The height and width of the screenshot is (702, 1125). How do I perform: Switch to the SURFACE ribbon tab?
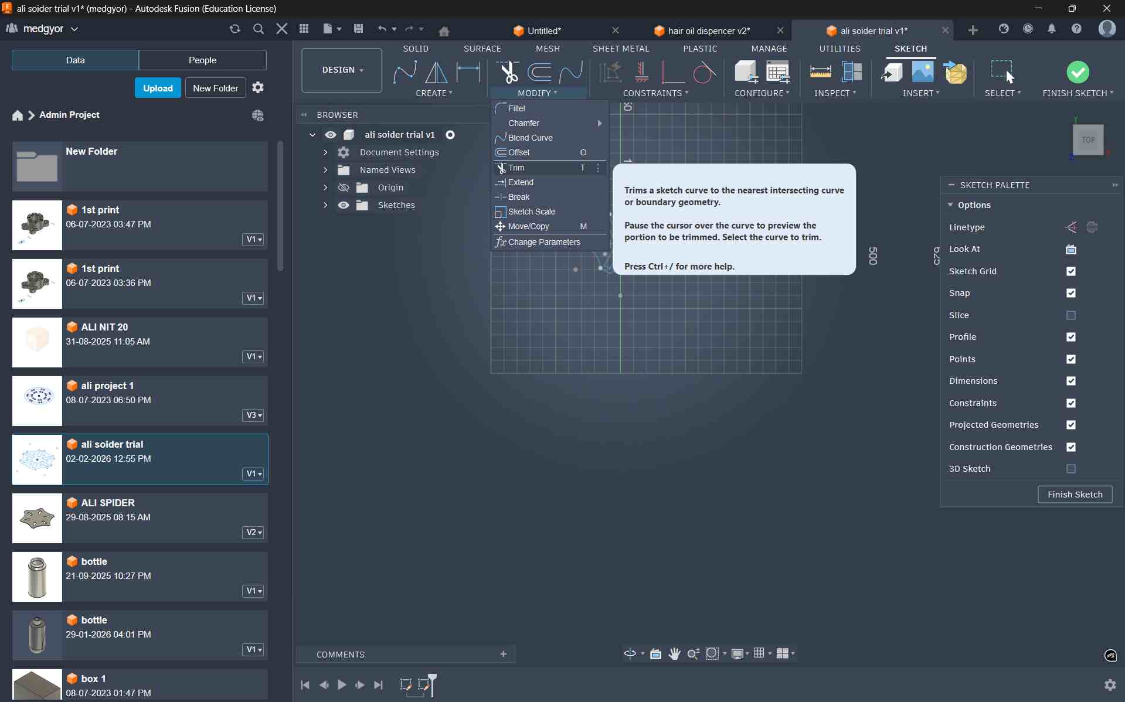pyautogui.click(x=482, y=49)
